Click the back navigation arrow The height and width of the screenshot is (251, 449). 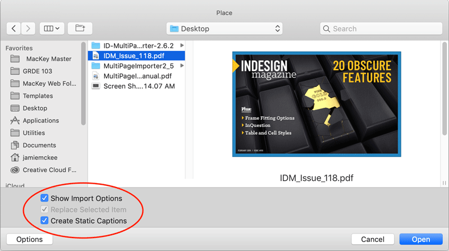[x=14, y=28]
